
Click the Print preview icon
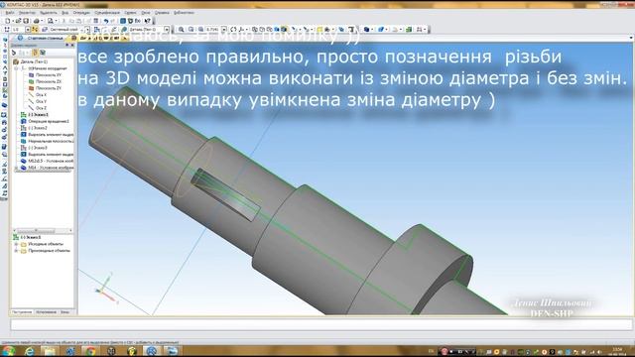click(x=51, y=21)
